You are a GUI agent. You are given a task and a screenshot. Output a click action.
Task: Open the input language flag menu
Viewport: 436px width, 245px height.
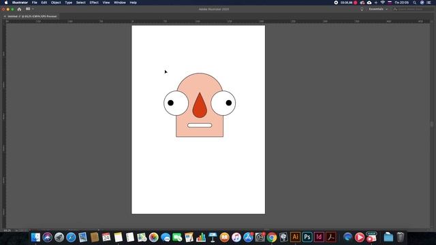point(390,3)
